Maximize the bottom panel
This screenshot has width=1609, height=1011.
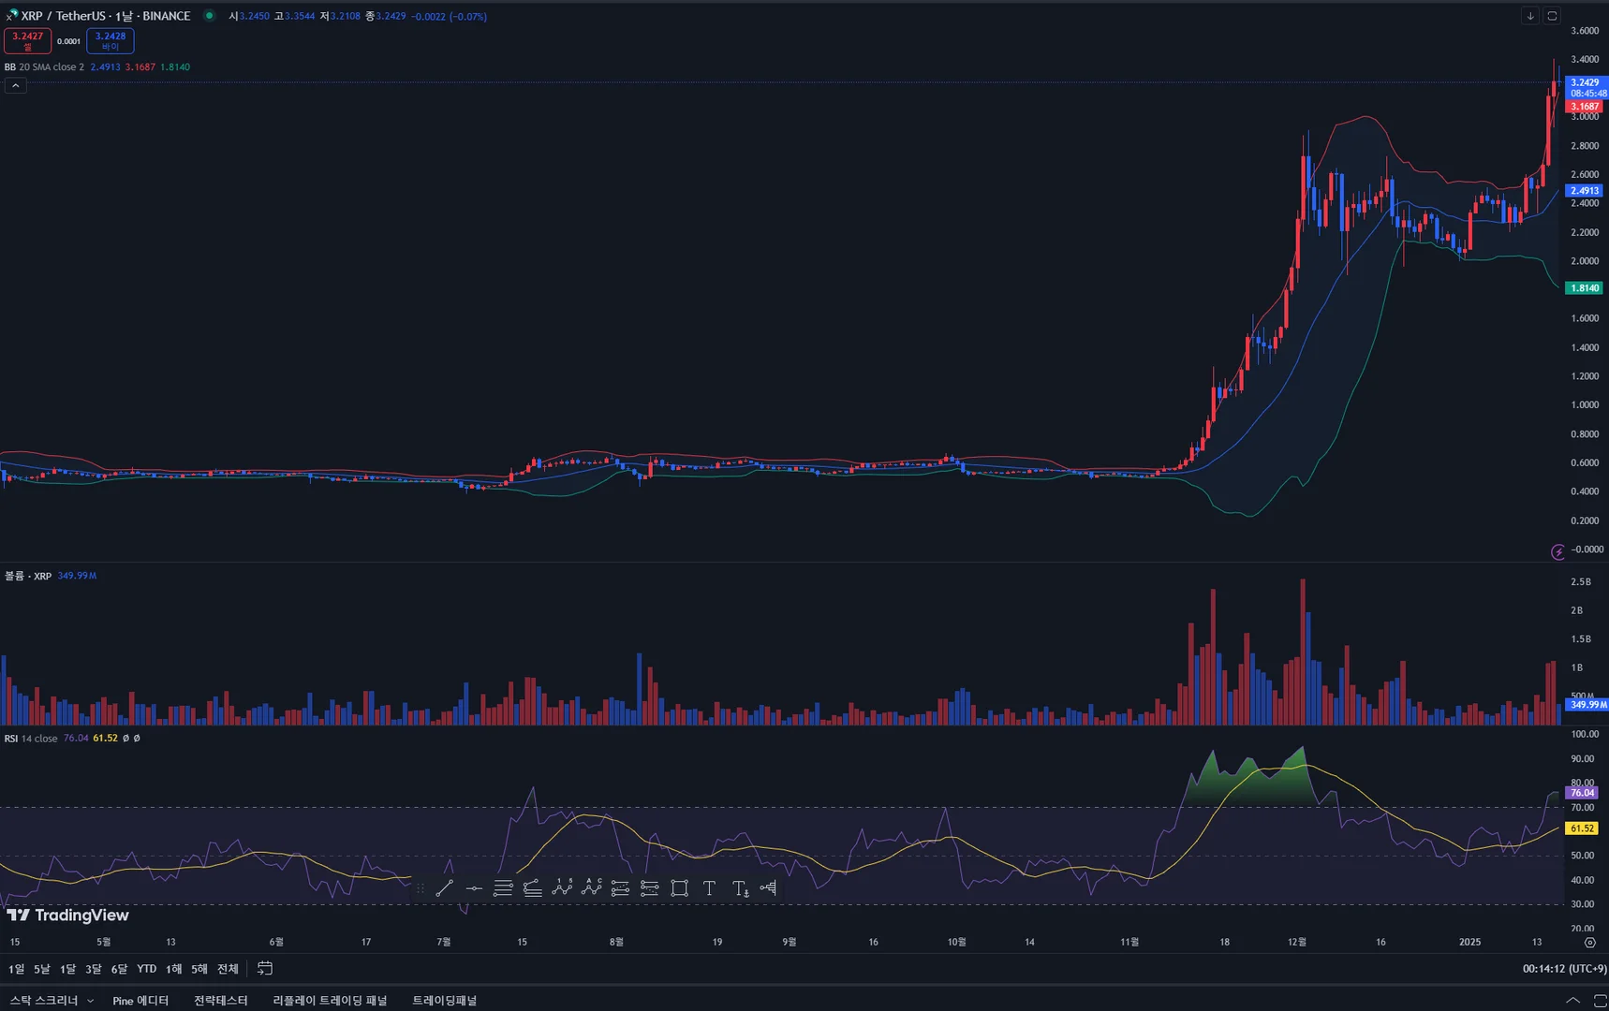[1600, 1000]
